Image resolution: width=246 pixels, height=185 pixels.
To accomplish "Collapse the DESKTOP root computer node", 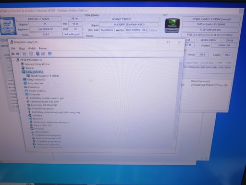I will pyautogui.click(x=13, y=60).
